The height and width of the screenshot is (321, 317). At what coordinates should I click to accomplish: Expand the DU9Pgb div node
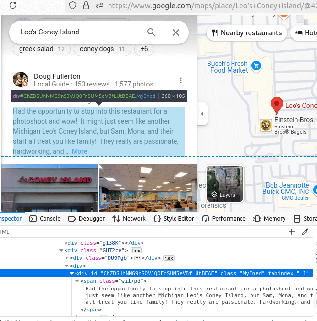[x=66, y=258]
